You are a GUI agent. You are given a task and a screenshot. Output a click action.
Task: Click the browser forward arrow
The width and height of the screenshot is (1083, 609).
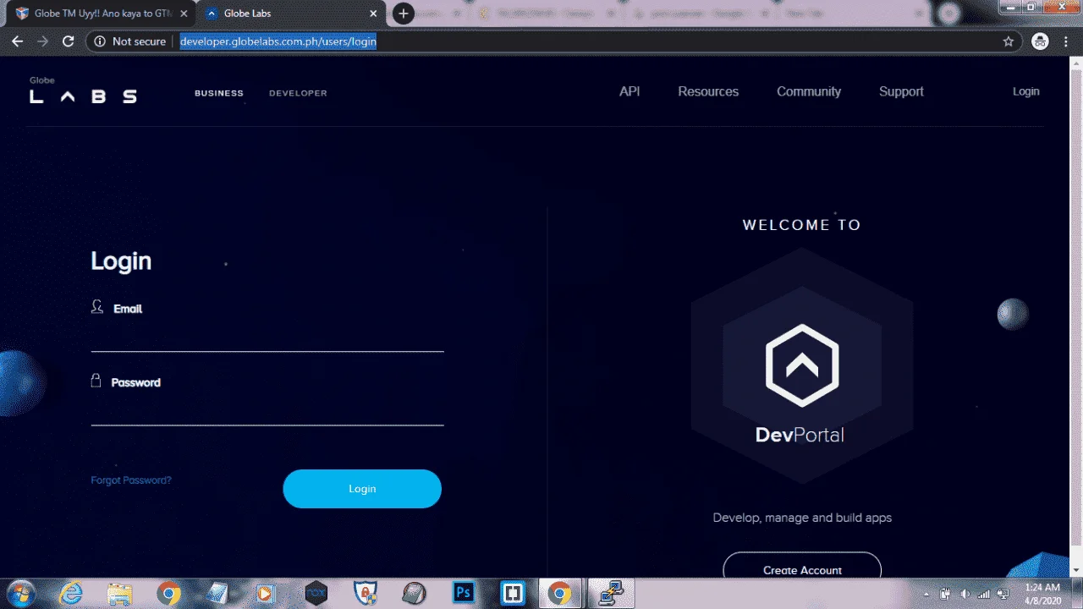point(42,41)
